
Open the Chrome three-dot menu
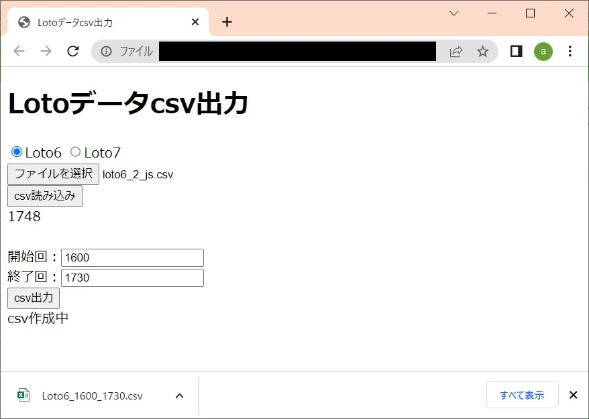[570, 51]
